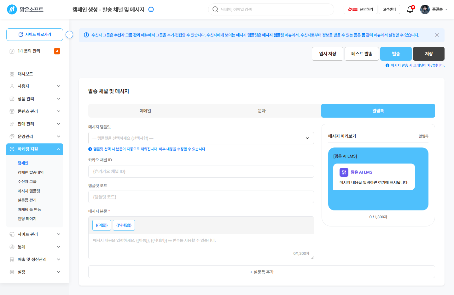Click the 대시보드 grid icon

click(x=12, y=74)
